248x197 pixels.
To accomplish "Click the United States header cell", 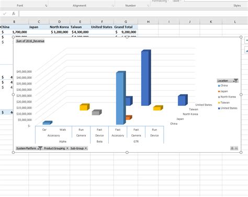I will [x=102, y=27].
